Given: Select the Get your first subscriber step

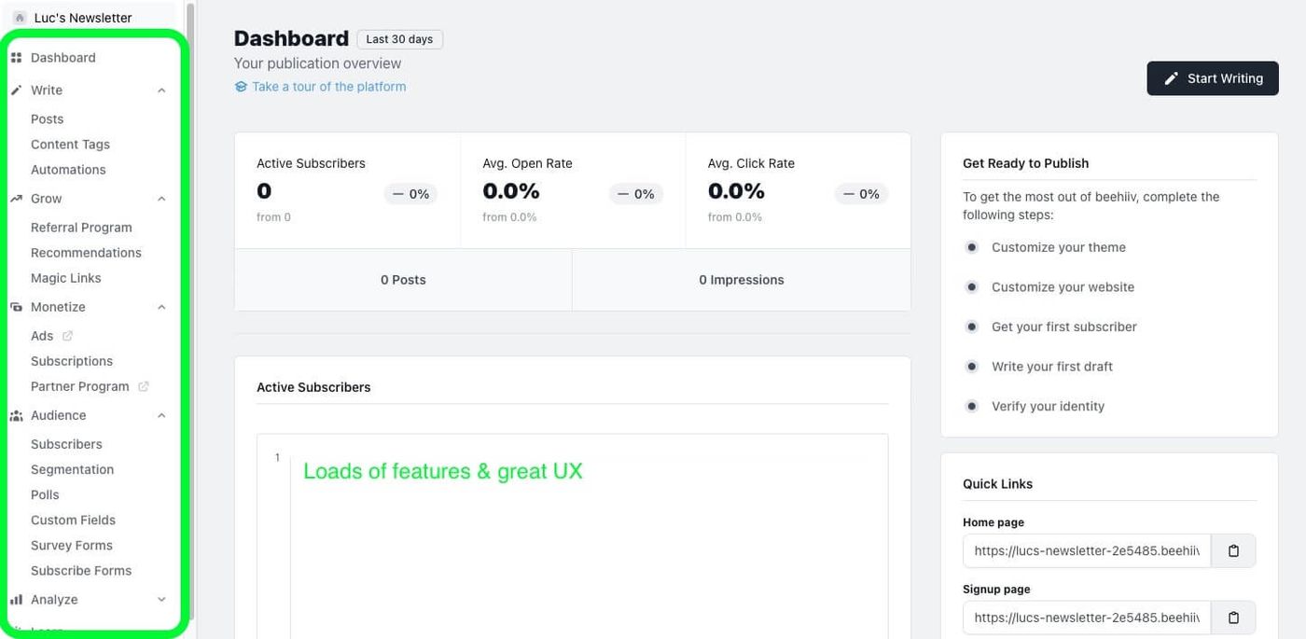Looking at the screenshot, I should click(x=1064, y=326).
